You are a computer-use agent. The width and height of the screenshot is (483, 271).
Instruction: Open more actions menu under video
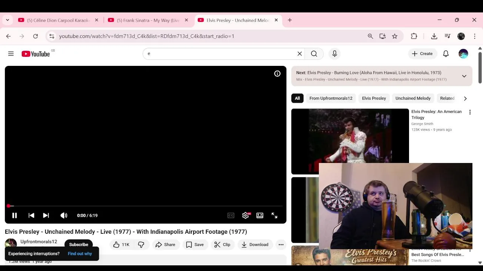[x=281, y=245]
